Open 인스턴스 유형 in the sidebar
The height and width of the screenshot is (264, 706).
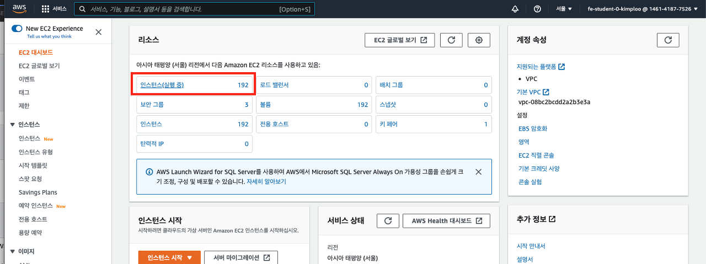pyautogui.click(x=36, y=152)
